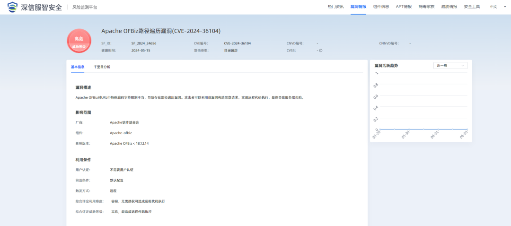Click the 深信服智安全 shield logo
The image size is (511, 226).
[x=13, y=7]
